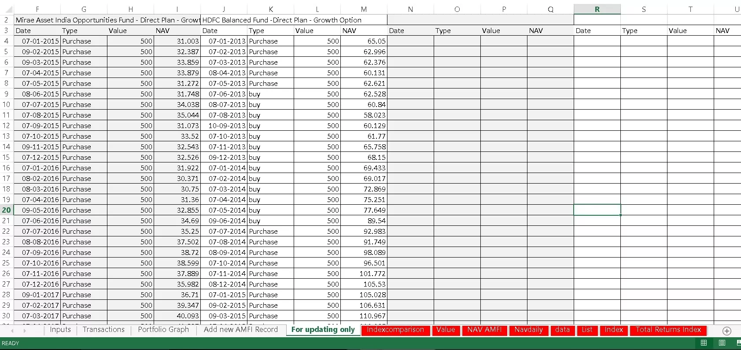Screen dimensions: 741x350
Task: Select row 20 header
Action: (x=7, y=210)
